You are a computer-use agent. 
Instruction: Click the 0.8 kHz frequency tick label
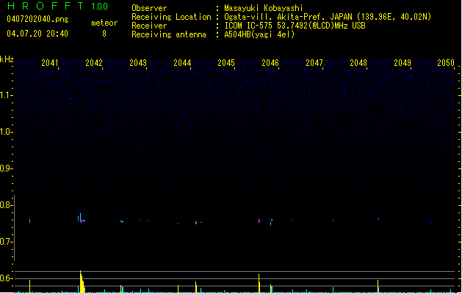tap(6, 205)
